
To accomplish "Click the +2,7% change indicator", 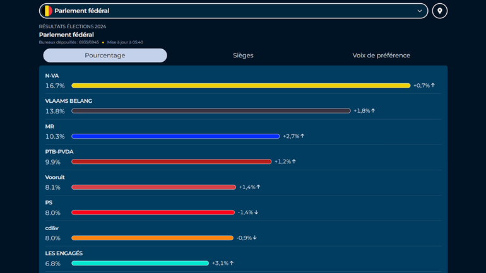I will [x=294, y=136].
